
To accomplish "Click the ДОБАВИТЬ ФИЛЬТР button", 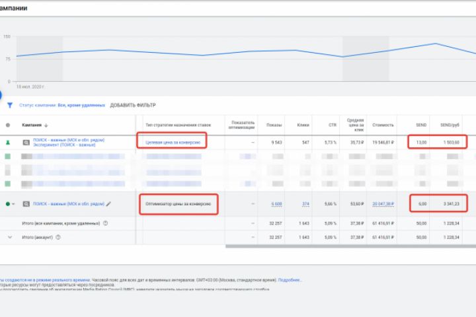I will 133,105.
